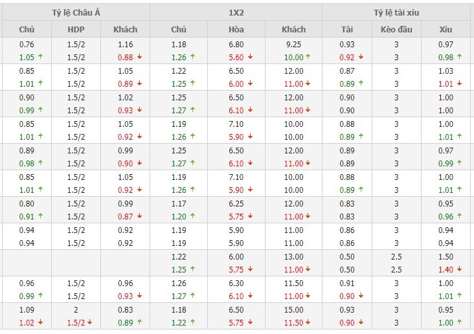Click the Hòa column header
The height and width of the screenshot is (334, 474).
coord(236,29)
